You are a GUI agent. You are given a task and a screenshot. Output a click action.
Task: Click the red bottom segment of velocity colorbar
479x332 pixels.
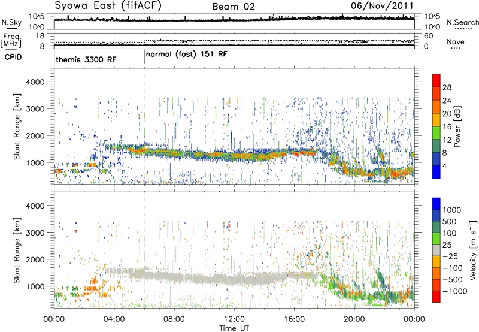pos(436,297)
